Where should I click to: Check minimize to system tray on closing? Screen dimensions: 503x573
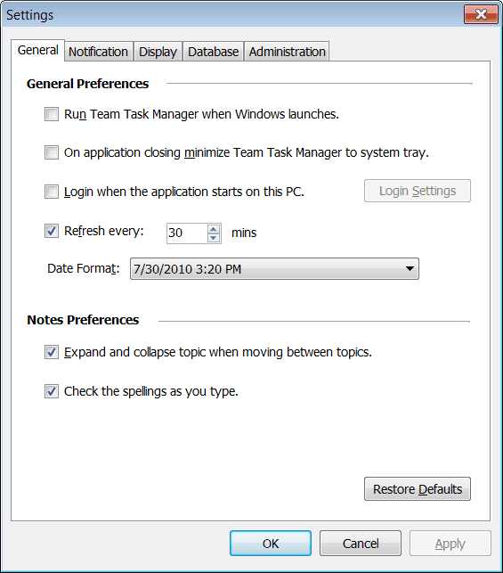[52, 152]
